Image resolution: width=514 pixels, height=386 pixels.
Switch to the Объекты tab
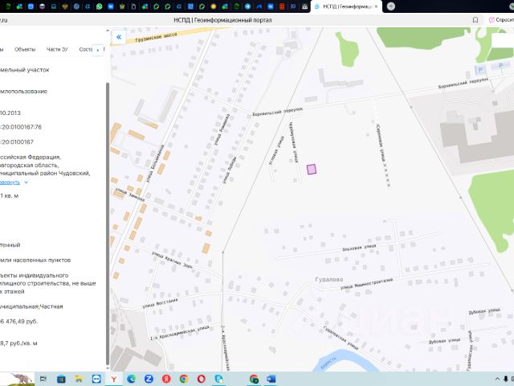click(x=25, y=49)
